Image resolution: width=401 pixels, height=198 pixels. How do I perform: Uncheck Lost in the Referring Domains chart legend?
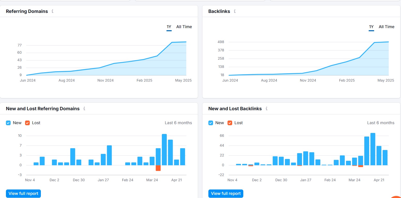[x=27, y=123]
